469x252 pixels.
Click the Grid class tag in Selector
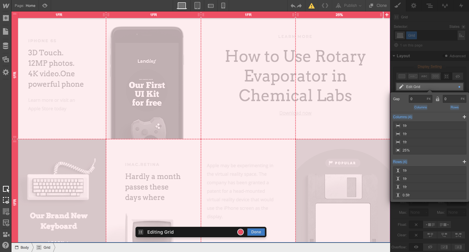[x=411, y=35]
